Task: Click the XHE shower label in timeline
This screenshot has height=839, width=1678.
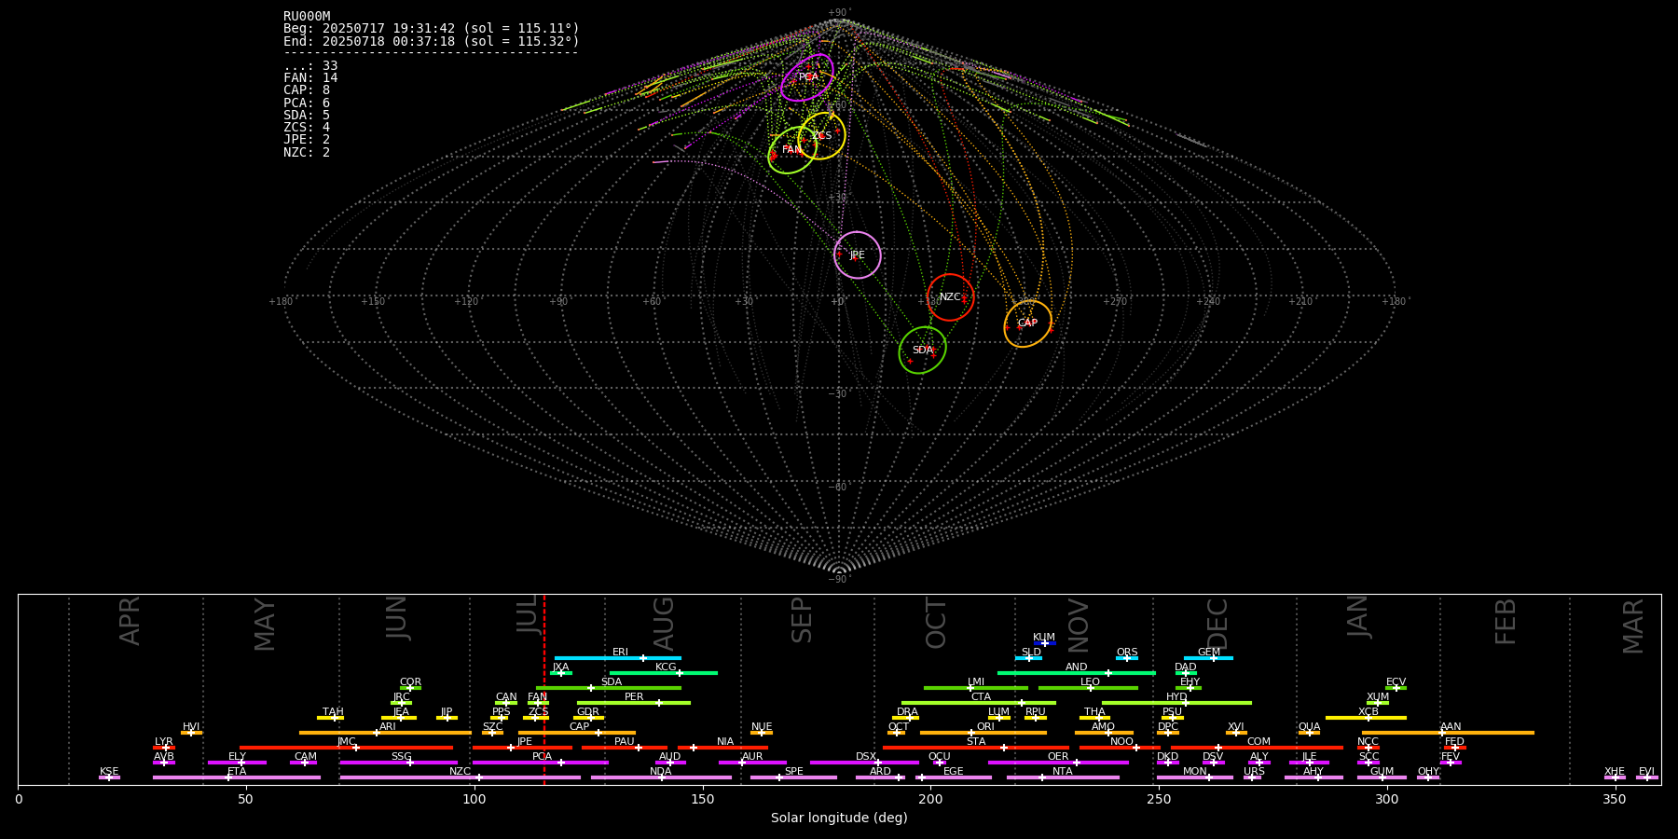Action: click(x=1615, y=772)
